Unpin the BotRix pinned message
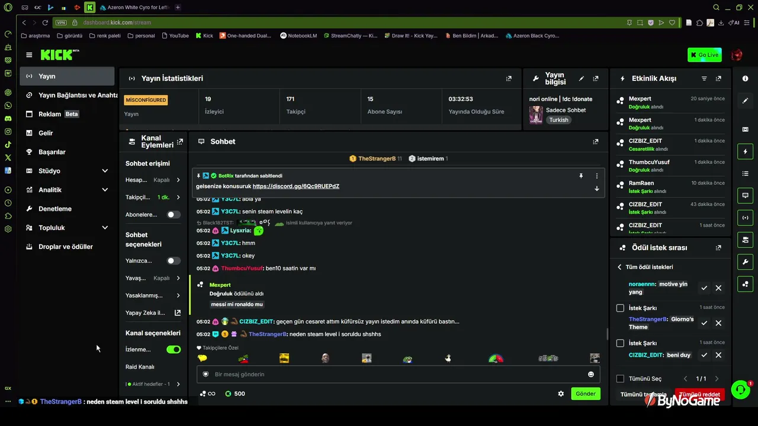 coord(581,176)
